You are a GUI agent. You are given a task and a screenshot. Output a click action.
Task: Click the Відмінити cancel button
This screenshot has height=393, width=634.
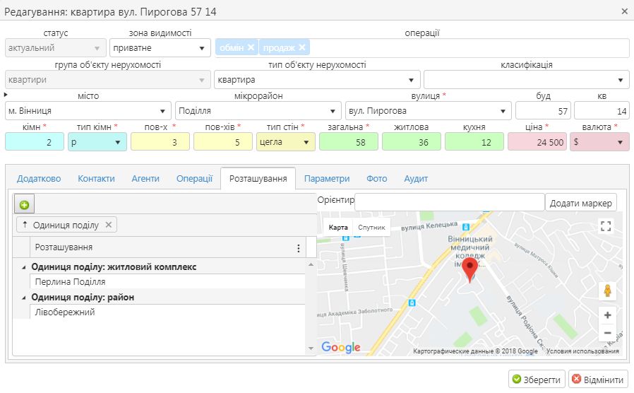click(x=599, y=380)
